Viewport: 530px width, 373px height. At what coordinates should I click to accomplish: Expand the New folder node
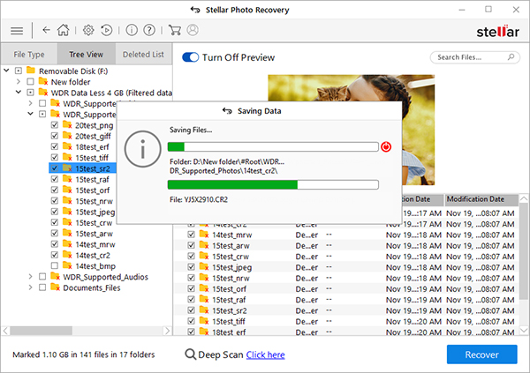coord(19,81)
